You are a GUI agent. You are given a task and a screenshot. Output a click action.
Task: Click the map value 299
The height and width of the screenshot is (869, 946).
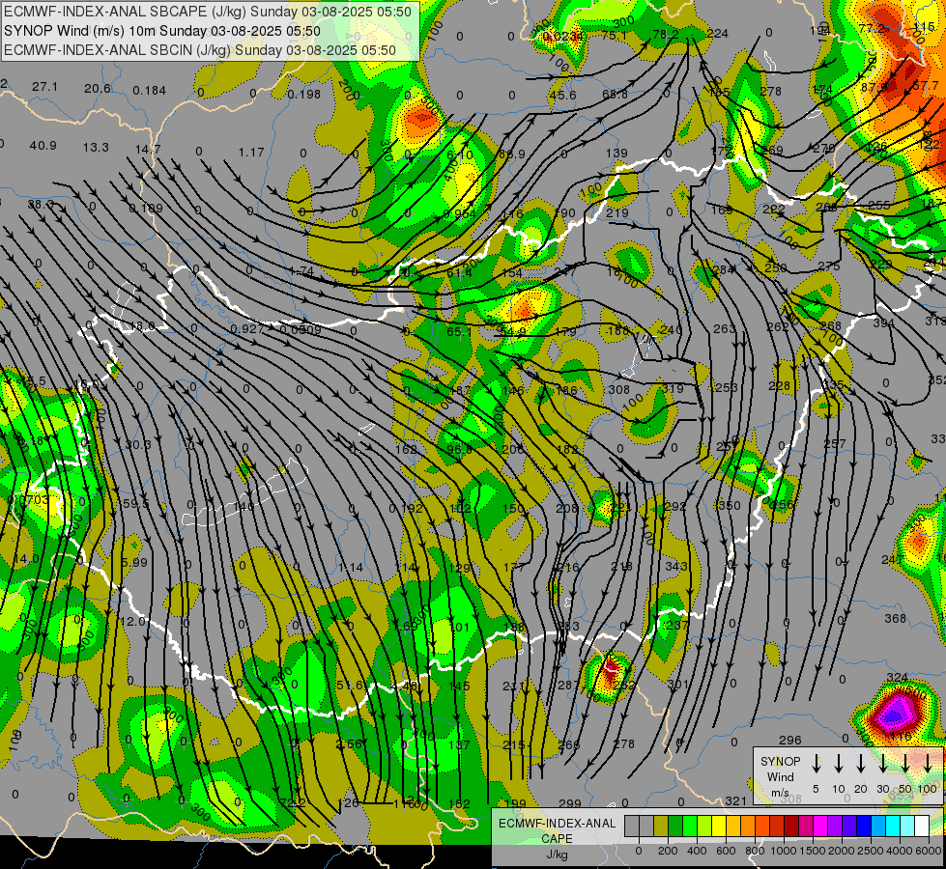coord(570,803)
